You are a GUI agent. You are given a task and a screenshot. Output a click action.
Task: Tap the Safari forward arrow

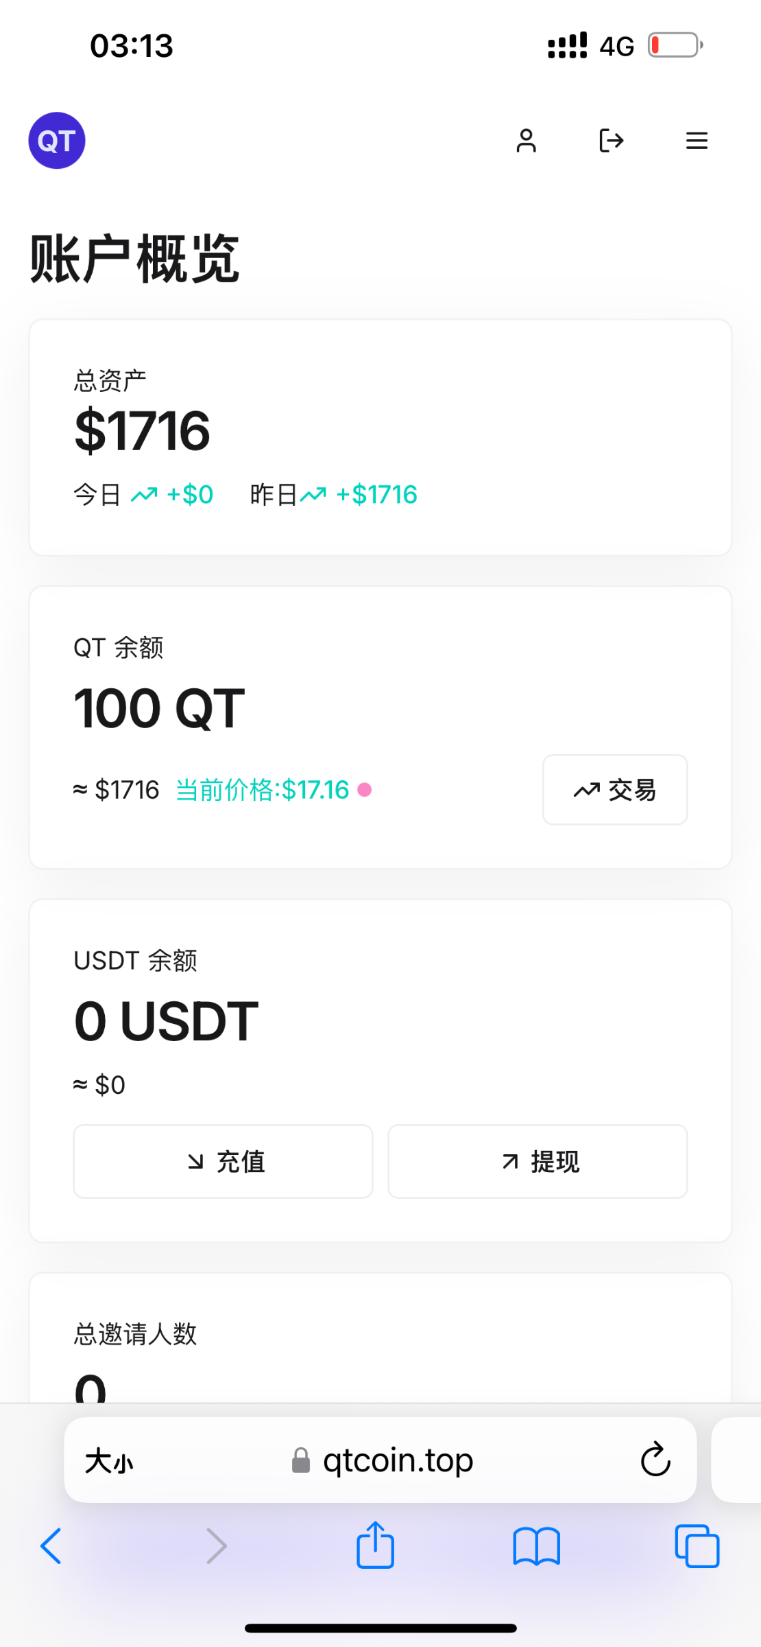coord(216,1546)
